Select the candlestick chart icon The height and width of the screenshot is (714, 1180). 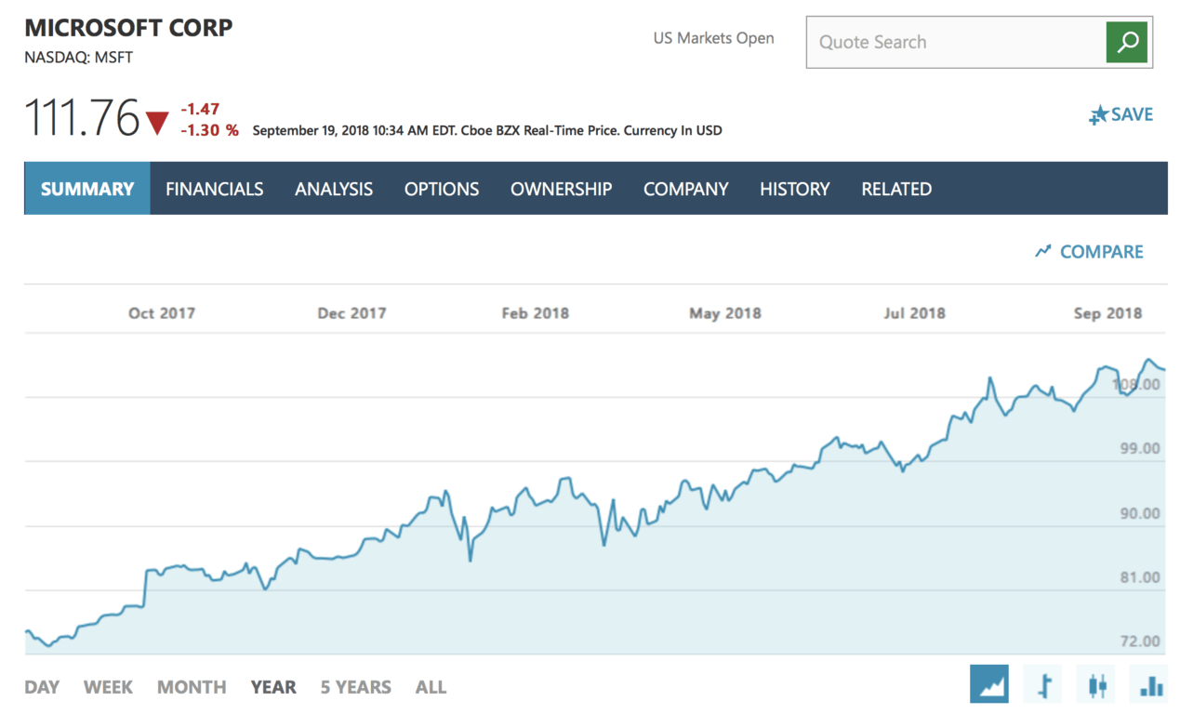point(1095,683)
